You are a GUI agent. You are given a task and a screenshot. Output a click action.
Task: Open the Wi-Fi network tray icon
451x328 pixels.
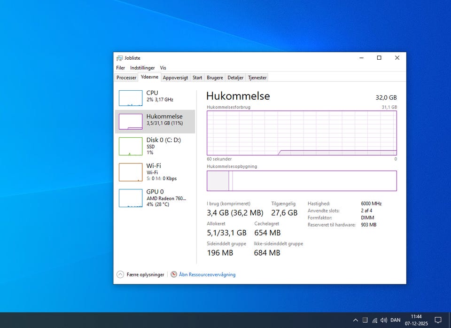tap(374, 320)
